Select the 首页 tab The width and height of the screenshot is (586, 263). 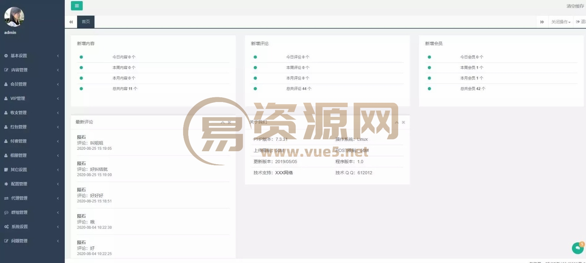click(x=86, y=22)
